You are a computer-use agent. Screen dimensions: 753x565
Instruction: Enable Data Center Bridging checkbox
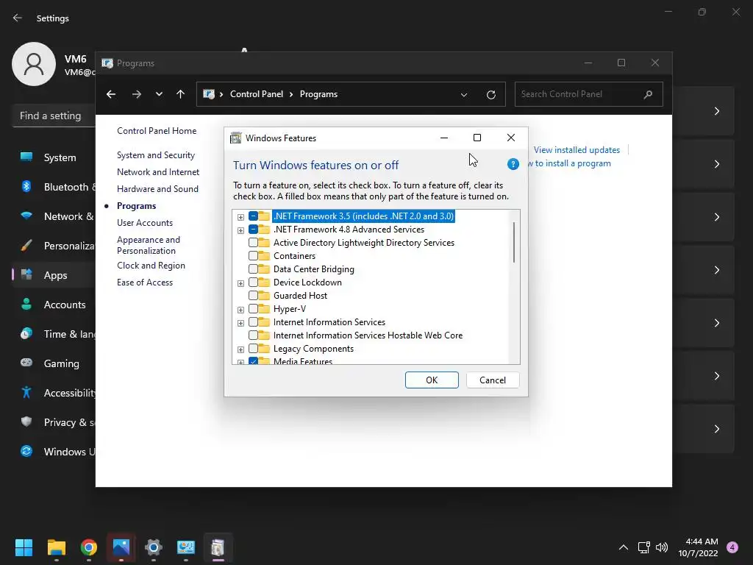pos(253,269)
